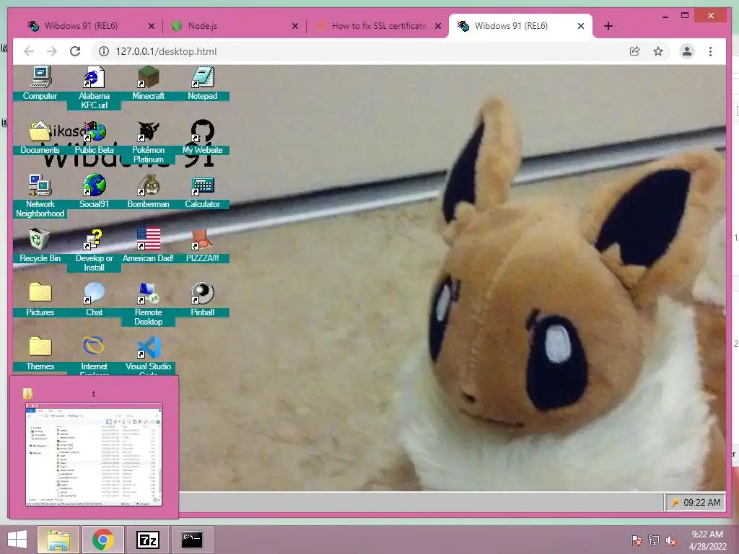
Task: Click the Action Center flag tray icon
Action: point(637,540)
